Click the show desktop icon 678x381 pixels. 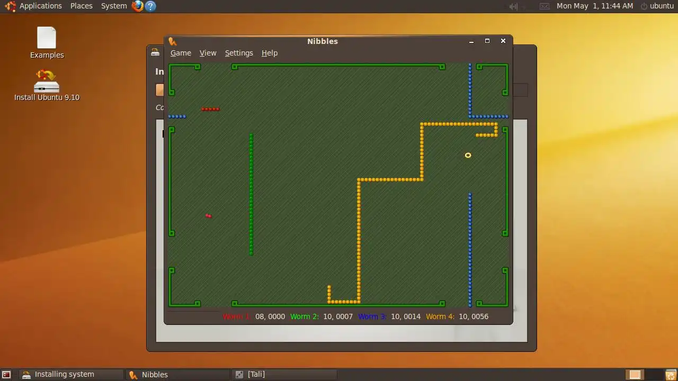click(x=6, y=375)
